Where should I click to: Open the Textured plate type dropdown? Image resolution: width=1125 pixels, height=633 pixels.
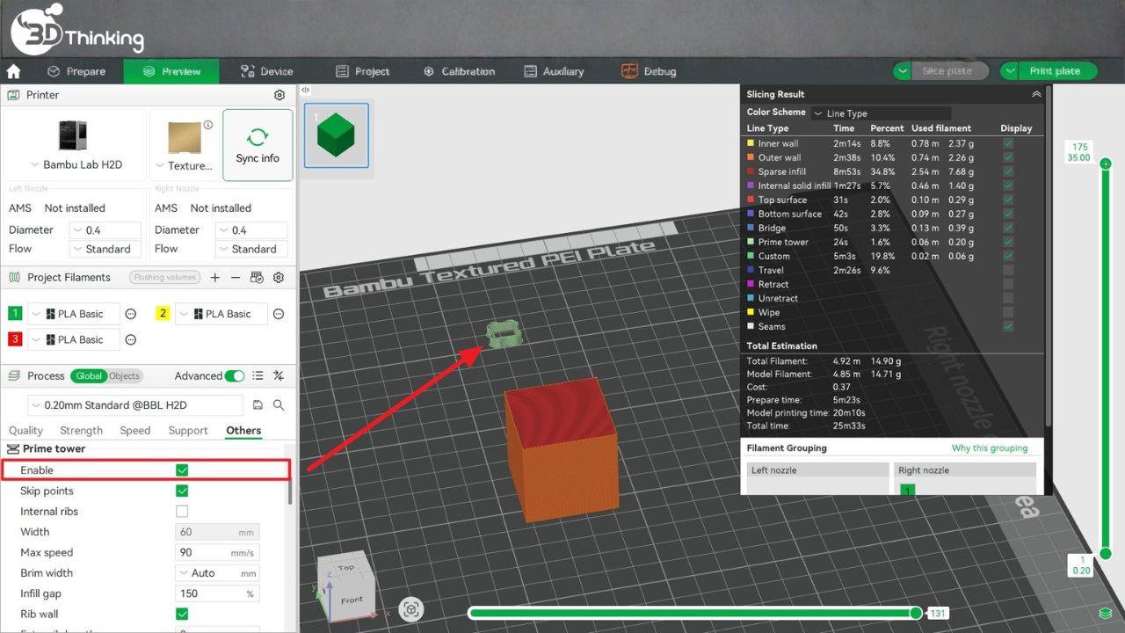(185, 165)
